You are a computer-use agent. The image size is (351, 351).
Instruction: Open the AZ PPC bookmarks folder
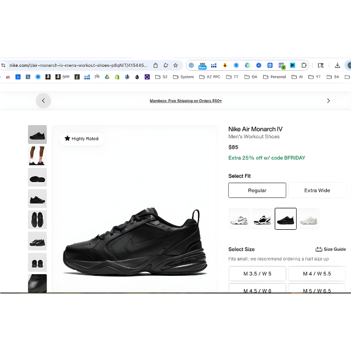(210, 77)
